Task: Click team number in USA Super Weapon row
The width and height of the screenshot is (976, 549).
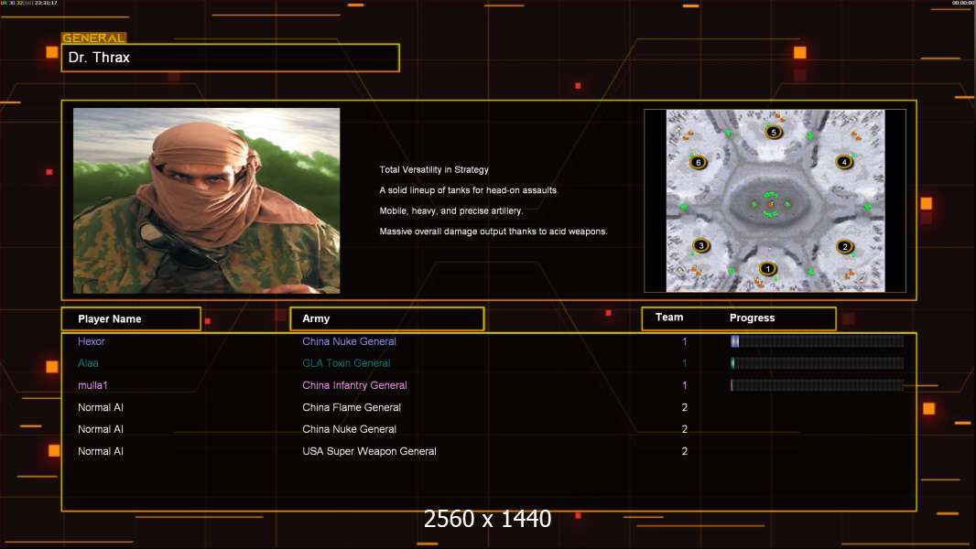Action: pos(685,451)
